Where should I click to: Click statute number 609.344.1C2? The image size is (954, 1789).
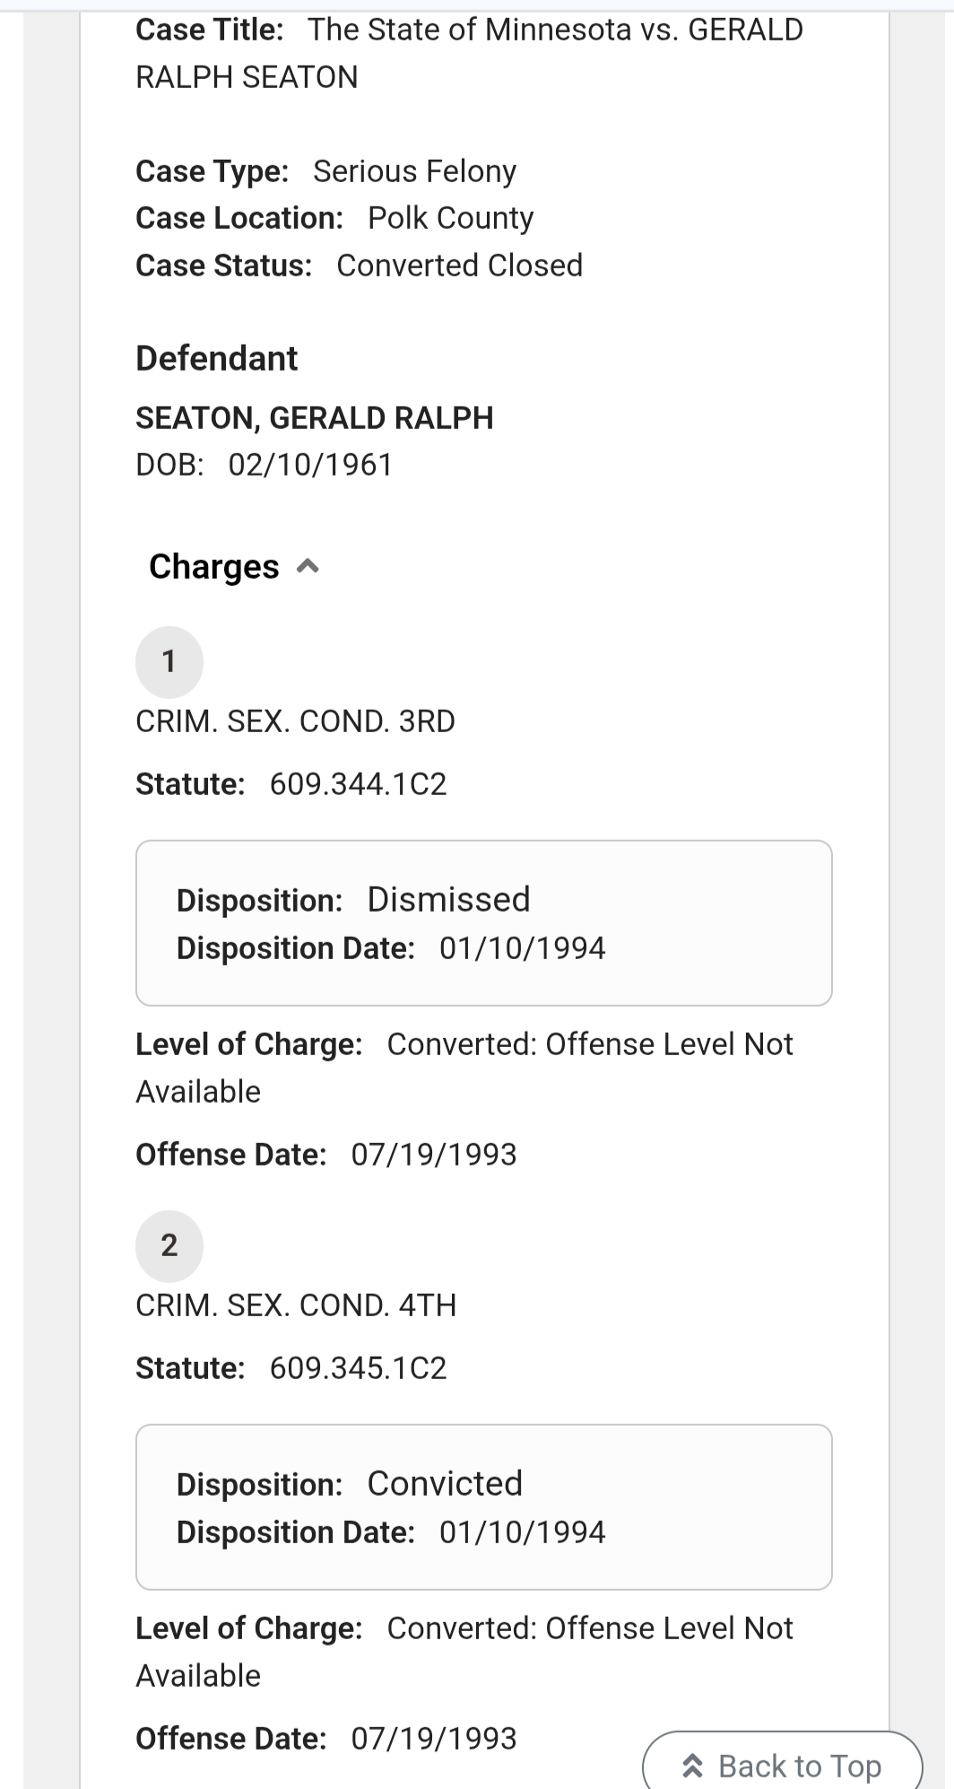pos(358,784)
